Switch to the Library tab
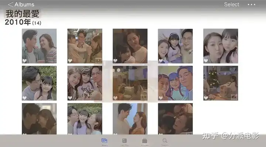 click(104, 142)
